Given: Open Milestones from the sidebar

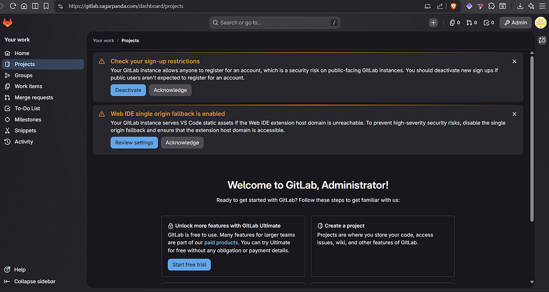Looking at the screenshot, I should click(x=28, y=120).
